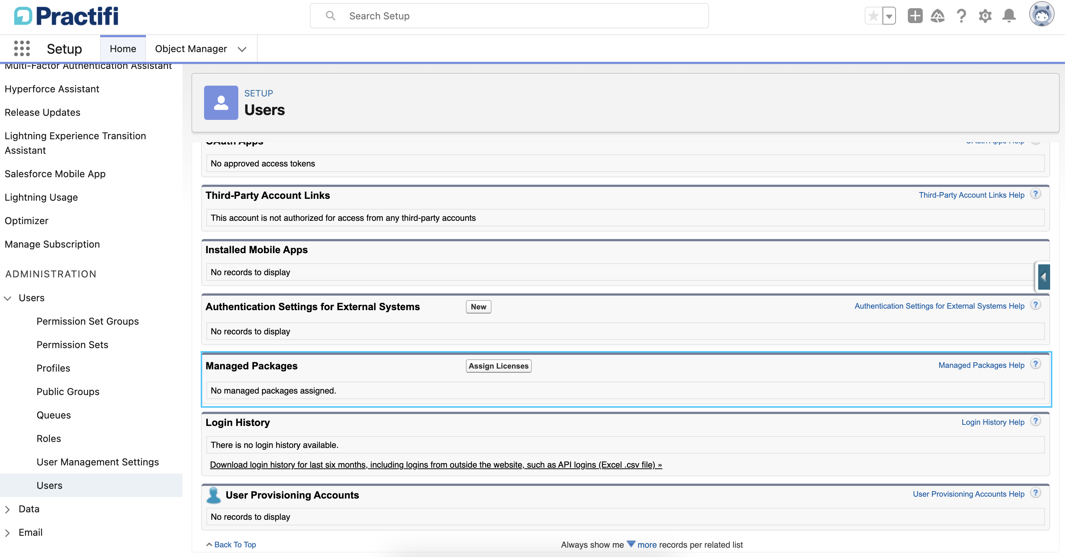Open Queues in sidebar

click(x=54, y=415)
